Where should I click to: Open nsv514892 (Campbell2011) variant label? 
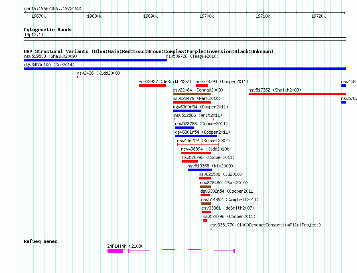(230, 200)
